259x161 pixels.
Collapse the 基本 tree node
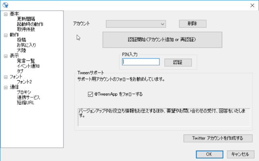click(6, 14)
